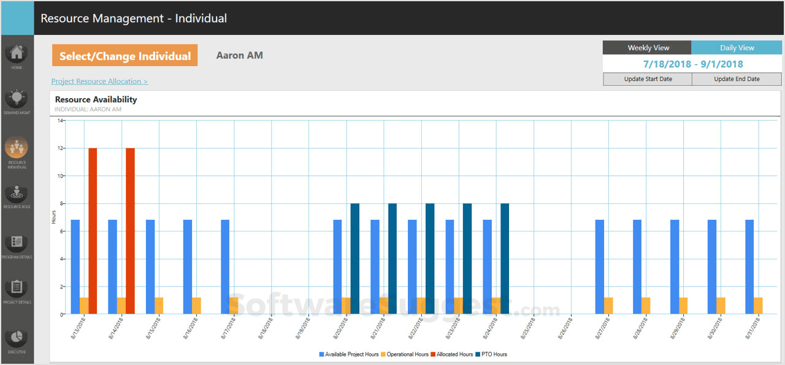Open the Project Details clipboard icon
This screenshot has width=785, height=365.
coord(17,288)
